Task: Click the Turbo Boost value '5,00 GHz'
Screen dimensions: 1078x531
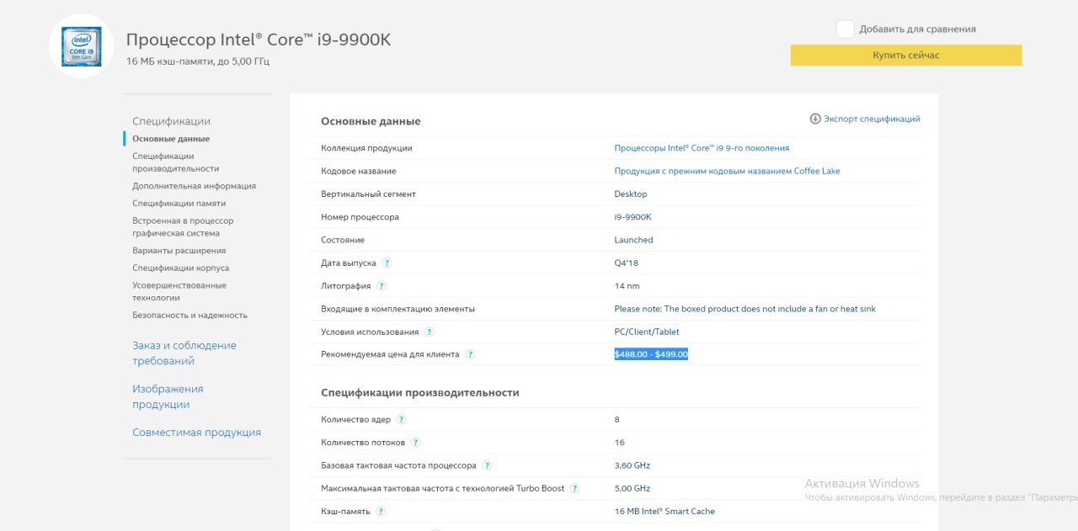Action: [x=632, y=488]
